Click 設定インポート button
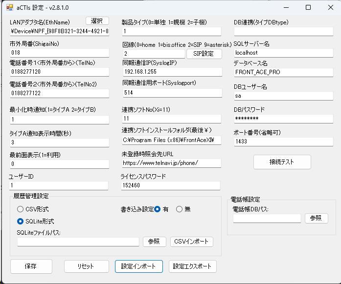Viewport: 341px width, 284px height. [x=138, y=266]
